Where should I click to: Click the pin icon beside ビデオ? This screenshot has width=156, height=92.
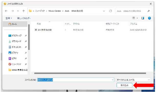[x=26, y=58]
